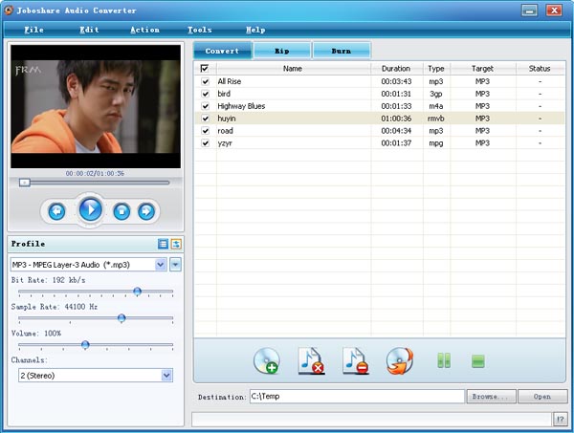Click the Browse... button
The image size is (574, 433).
pos(492,396)
